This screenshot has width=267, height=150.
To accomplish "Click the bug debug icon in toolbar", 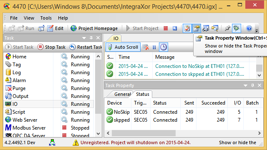I will point(237,28).
